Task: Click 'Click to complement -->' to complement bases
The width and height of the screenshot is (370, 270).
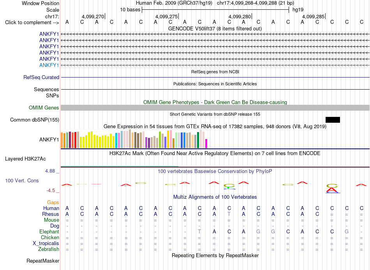Action: point(32,23)
